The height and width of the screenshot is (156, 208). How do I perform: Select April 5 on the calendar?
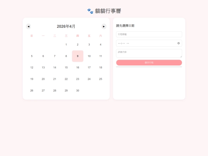pos(32,56)
